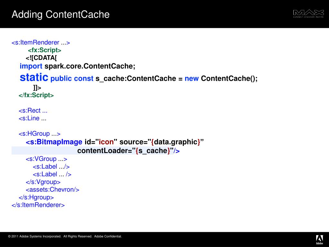
Task: Click the 'source="{data.graphic}"' attribute
Action: tap(162, 142)
